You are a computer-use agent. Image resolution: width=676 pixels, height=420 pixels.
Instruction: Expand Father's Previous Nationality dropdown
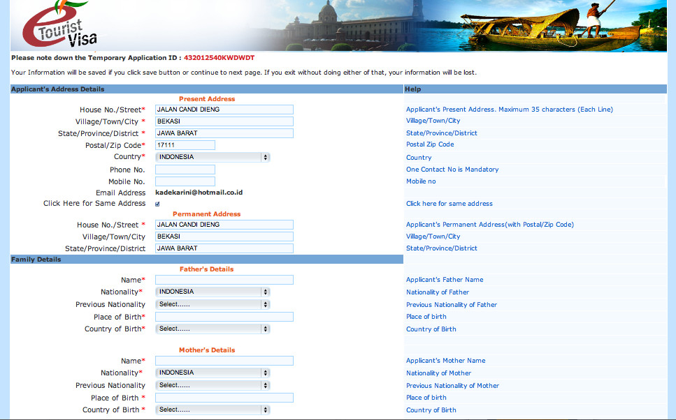213,304
